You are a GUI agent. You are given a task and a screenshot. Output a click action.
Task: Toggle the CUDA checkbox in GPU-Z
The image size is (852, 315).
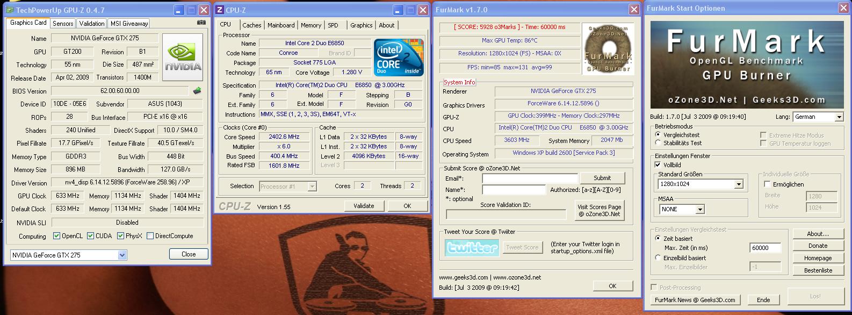coord(90,236)
